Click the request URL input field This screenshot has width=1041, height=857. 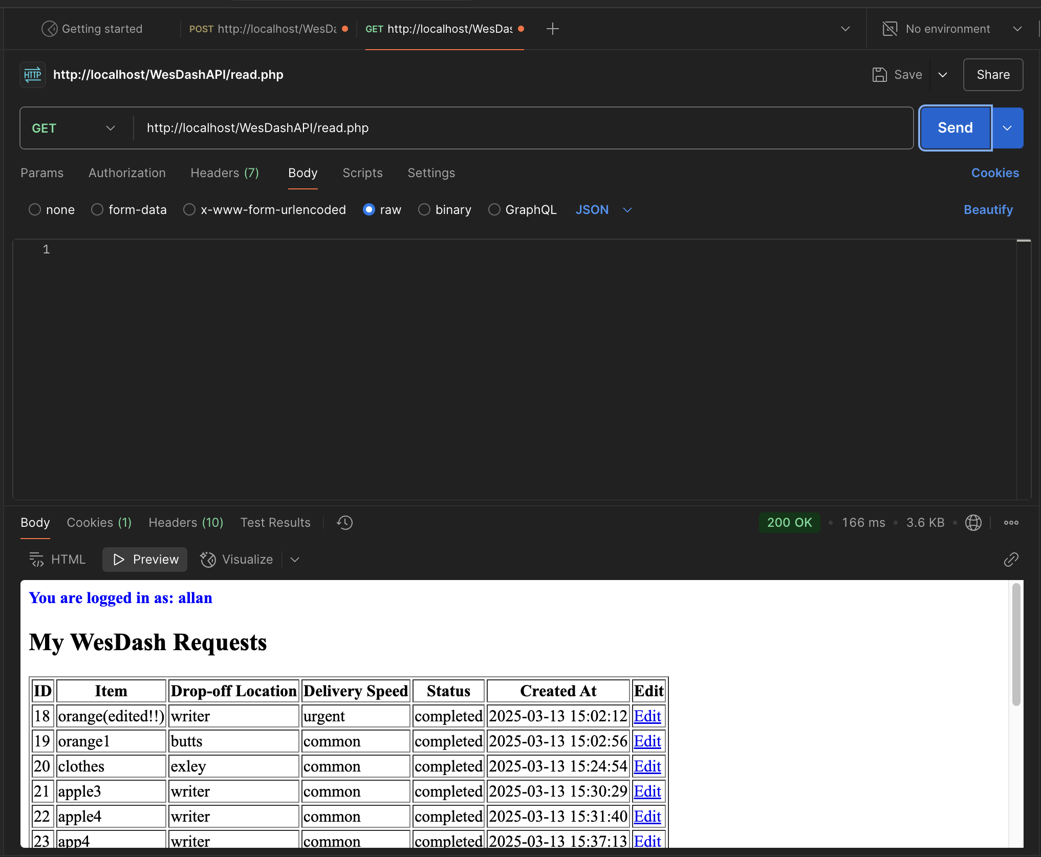pos(461,128)
